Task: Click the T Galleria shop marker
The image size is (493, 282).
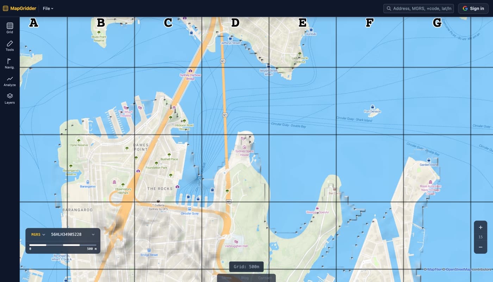Action: click(158, 201)
